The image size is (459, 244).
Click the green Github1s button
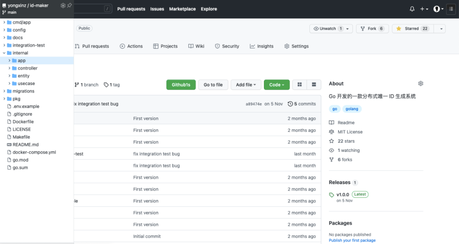tap(181, 85)
